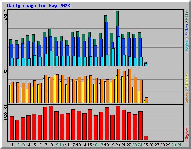Select day 4 on the x-axis
Screen dimensions: 191x149
[29, 145]
